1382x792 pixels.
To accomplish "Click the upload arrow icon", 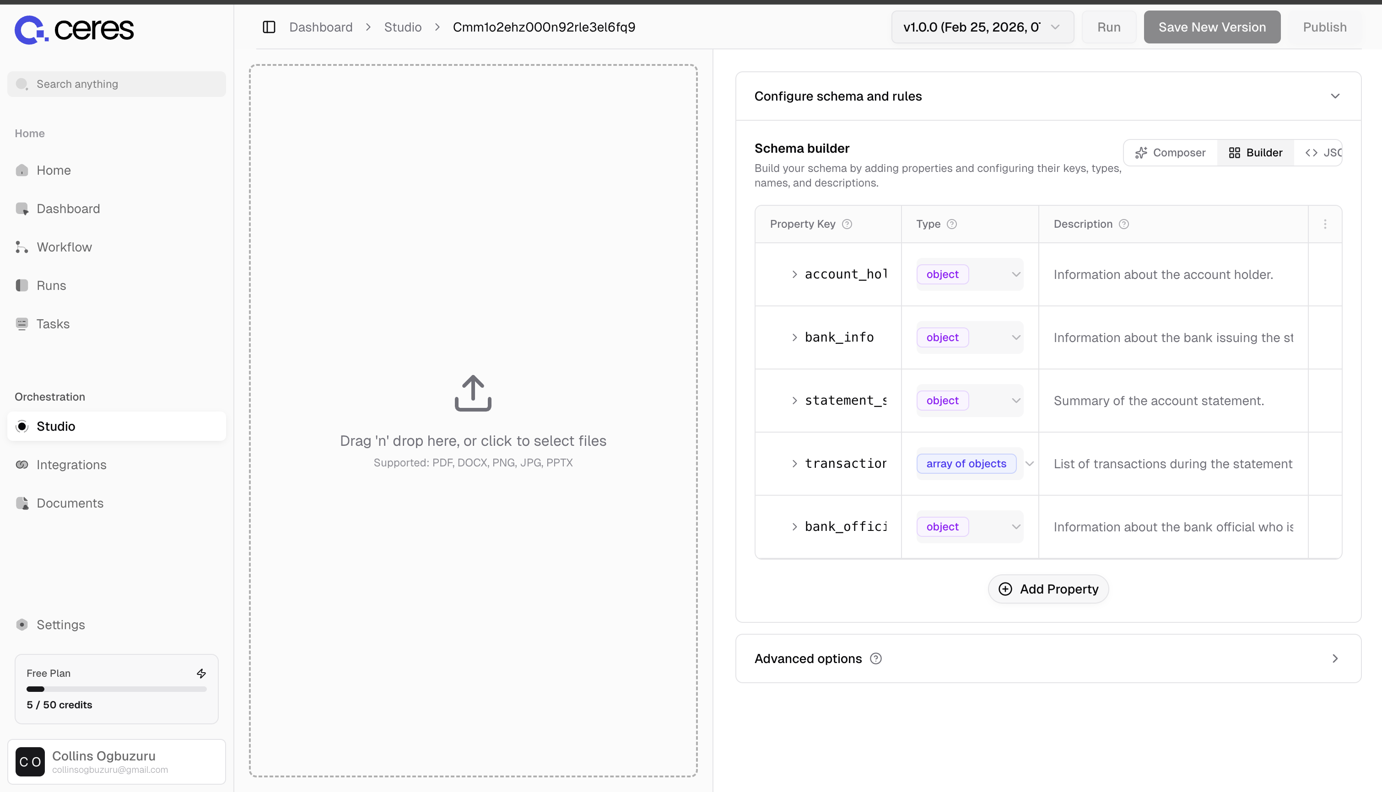I will [472, 393].
